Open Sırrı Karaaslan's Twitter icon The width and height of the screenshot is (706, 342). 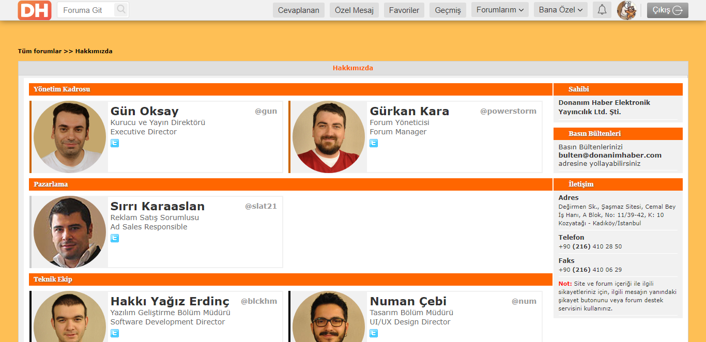(x=115, y=238)
